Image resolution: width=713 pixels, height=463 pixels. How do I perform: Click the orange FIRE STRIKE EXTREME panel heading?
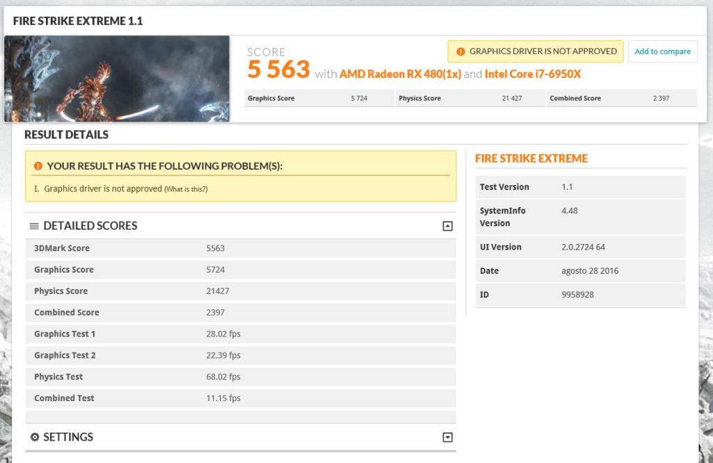click(x=531, y=159)
